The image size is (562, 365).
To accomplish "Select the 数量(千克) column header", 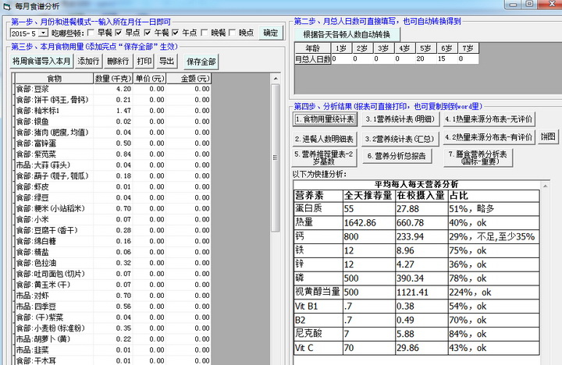I will click(113, 79).
